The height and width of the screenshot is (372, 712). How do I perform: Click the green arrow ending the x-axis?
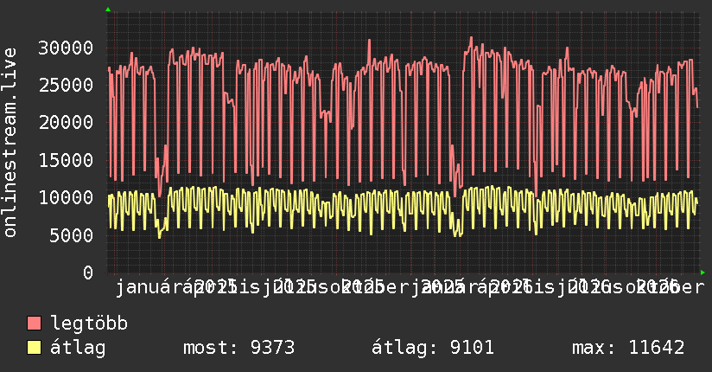[702, 273]
